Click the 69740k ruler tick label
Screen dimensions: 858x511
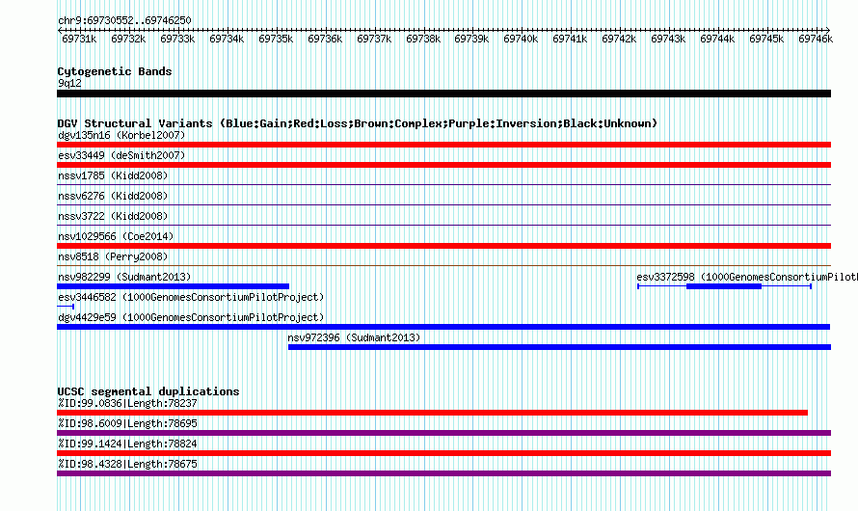coord(521,39)
